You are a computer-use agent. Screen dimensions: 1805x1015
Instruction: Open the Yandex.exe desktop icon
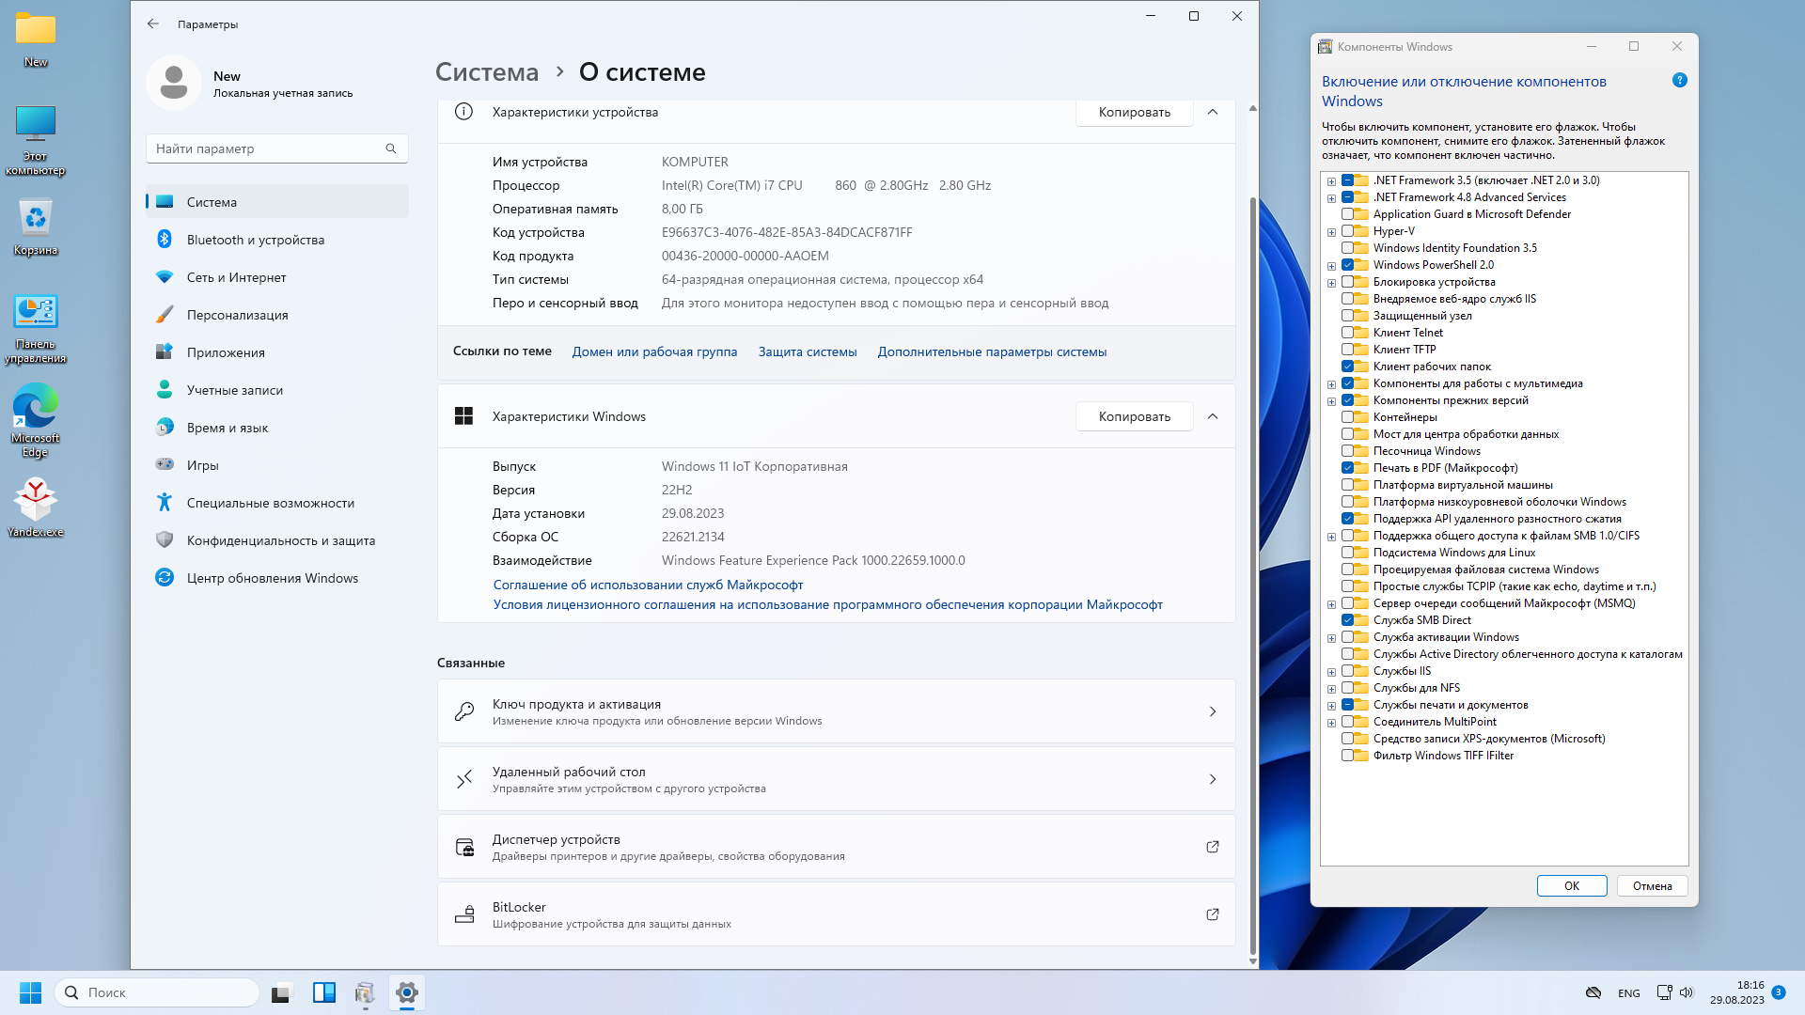[x=36, y=499]
